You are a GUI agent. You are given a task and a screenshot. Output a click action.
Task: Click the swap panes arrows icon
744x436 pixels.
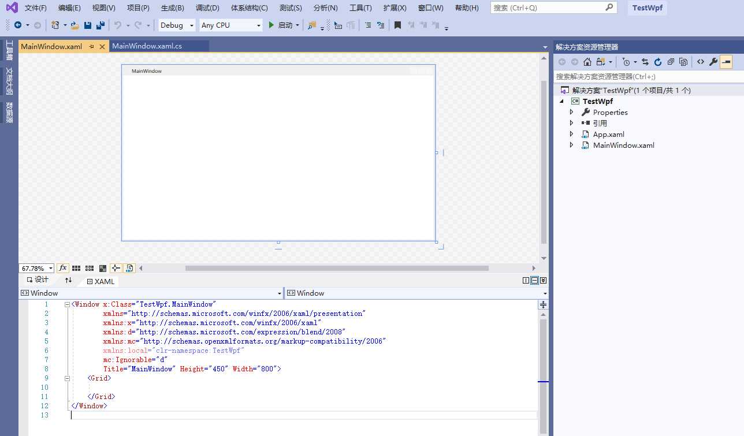pyautogui.click(x=68, y=280)
